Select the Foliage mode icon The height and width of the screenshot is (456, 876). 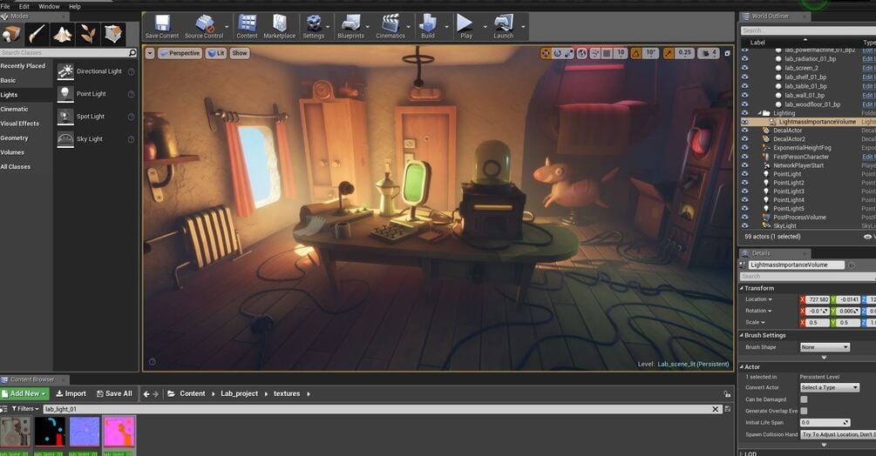tap(88, 35)
